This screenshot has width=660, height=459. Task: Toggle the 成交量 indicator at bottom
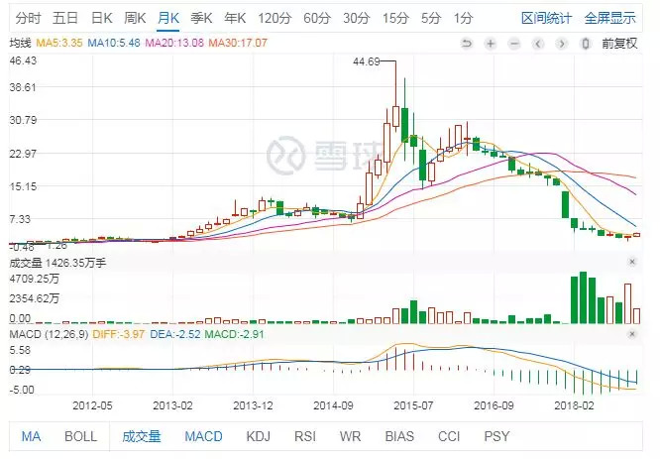pyautogui.click(x=142, y=436)
